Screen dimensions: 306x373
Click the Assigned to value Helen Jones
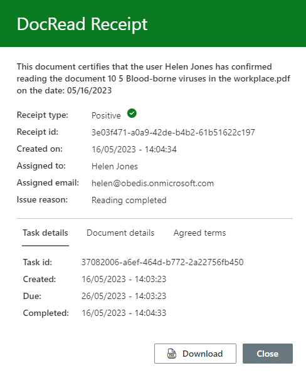click(115, 166)
